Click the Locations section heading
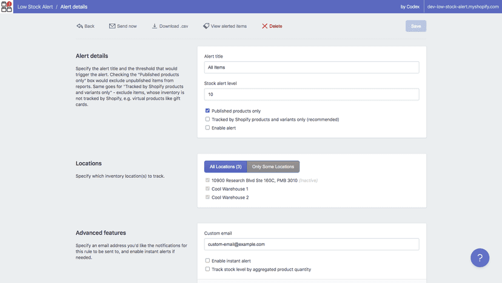 pyautogui.click(x=89, y=163)
